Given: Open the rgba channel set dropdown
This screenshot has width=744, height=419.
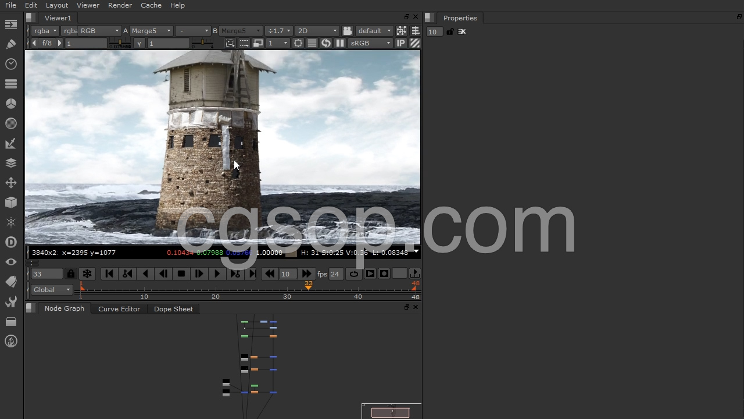Looking at the screenshot, I should click(x=45, y=31).
